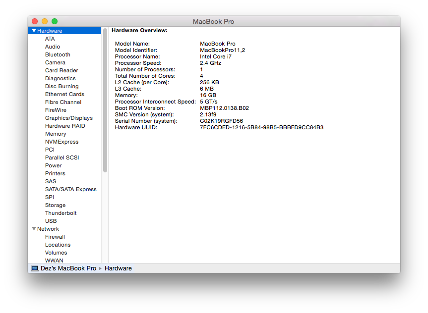428x313 pixels.
Task: Click the Boot ROM Version value MBP112.0138.B02
Action: click(224, 108)
